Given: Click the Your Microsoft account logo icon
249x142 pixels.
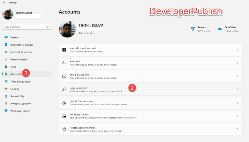Looking at the screenshot, I should (64, 50).
